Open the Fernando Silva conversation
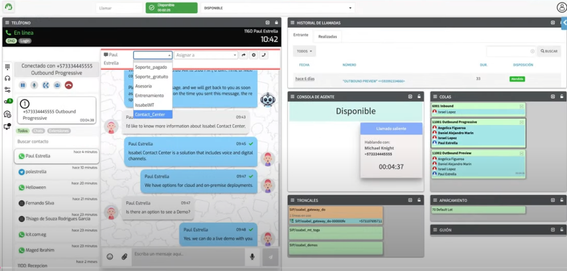Screen dimensions: 567x271 click(x=57, y=203)
